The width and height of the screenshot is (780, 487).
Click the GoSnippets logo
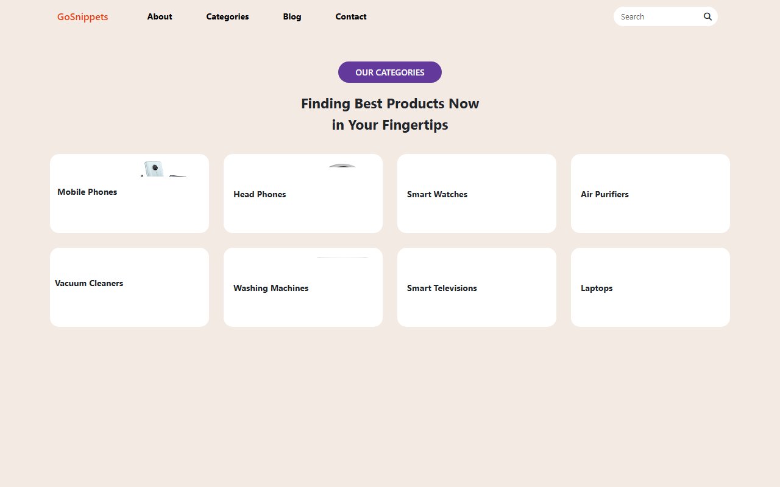(x=82, y=16)
